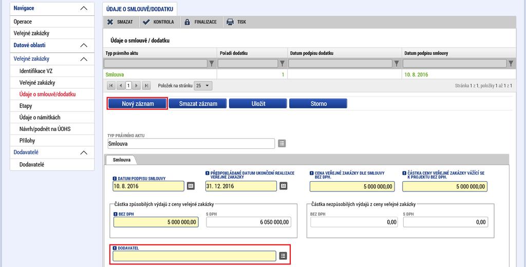Select indented Veřejné zakázky sidebar item
Image resolution: width=526 pixels, height=267 pixels.
[x=52, y=83]
